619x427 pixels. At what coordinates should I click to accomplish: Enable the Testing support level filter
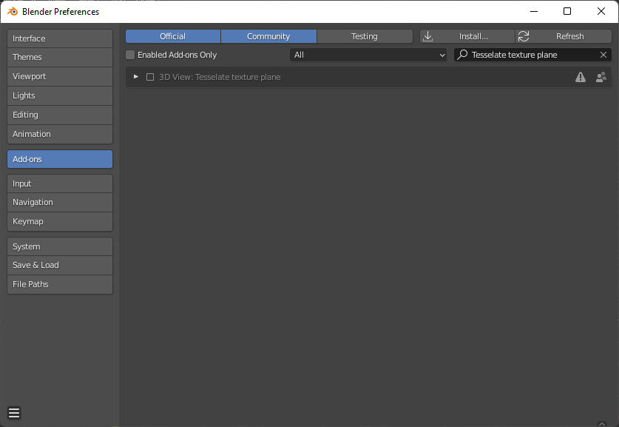click(x=364, y=36)
